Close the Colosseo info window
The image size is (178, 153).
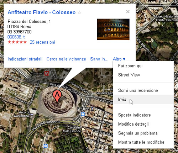[x=128, y=12]
